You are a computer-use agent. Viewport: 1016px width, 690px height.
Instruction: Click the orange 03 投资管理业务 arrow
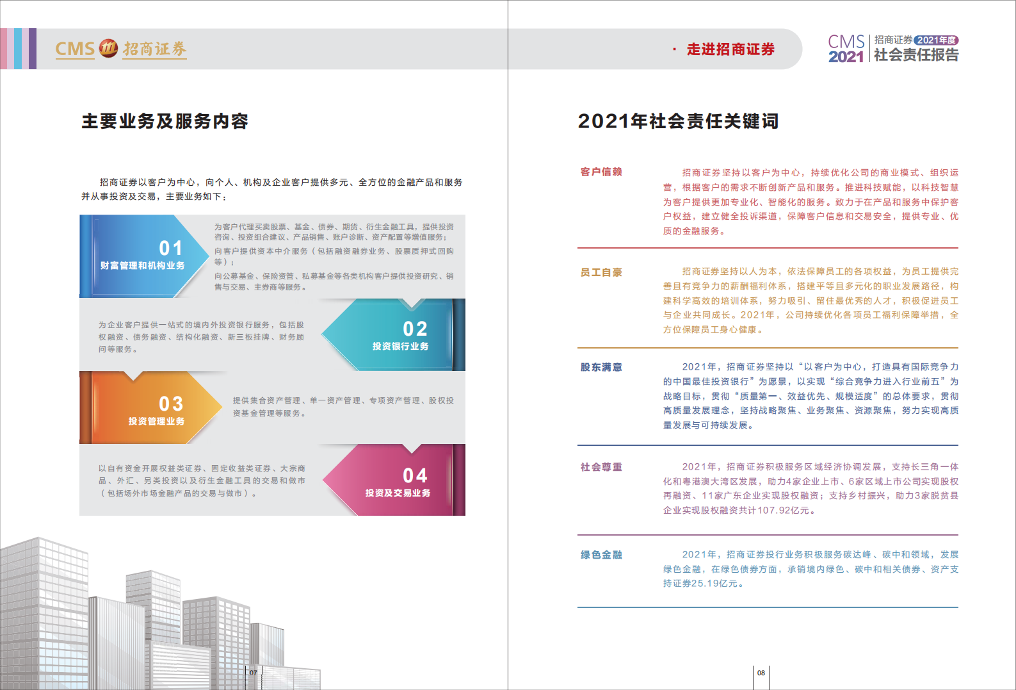click(x=151, y=407)
